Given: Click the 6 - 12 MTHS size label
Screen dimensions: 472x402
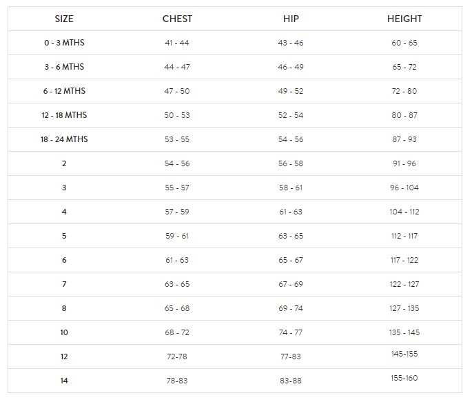Looking at the screenshot, I should point(64,91).
